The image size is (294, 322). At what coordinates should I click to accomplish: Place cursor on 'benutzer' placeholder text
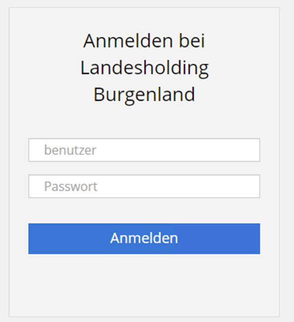point(70,150)
